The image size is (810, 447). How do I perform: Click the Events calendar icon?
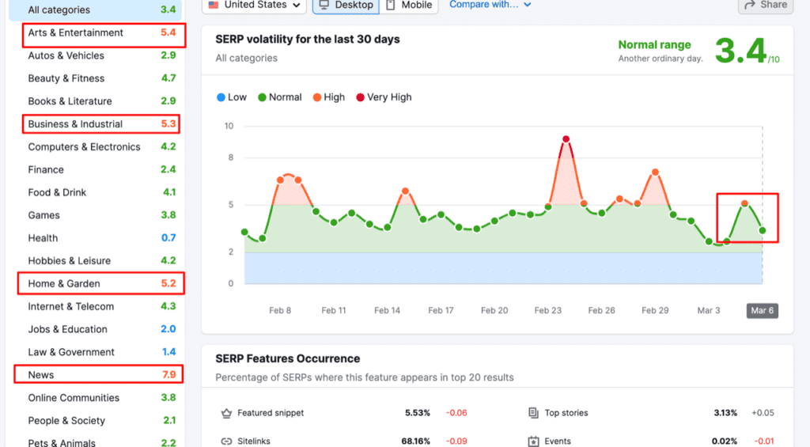click(533, 441)
